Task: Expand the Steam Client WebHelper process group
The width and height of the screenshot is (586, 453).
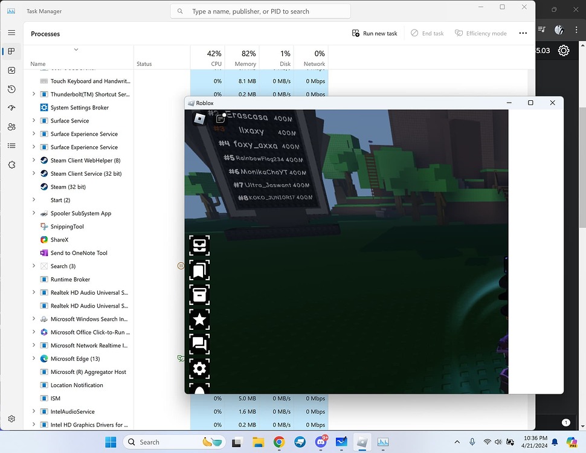Action: [33, 160]
